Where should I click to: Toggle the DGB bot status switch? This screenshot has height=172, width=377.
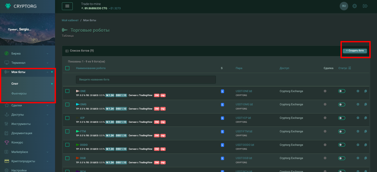coord(342,158)
